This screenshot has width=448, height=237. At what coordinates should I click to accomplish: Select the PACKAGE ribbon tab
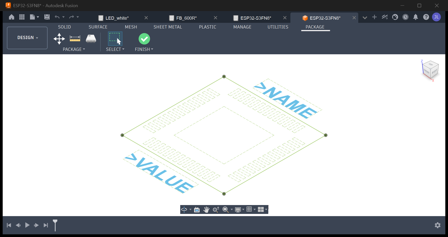coord(315,27)
